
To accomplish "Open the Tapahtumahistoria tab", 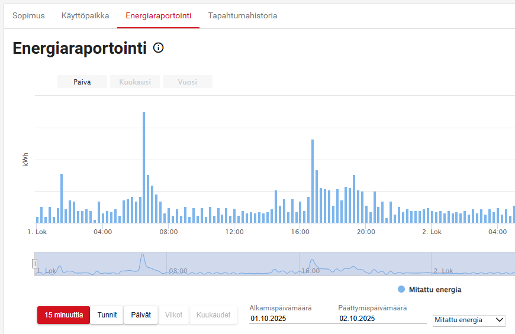I will tap(242, 15).
